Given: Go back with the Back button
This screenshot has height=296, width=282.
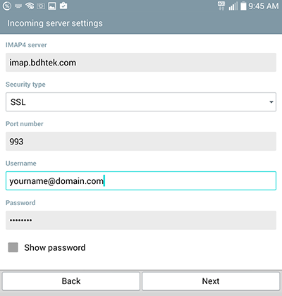Looking at the screenshot, I should (x=71, y=281).
